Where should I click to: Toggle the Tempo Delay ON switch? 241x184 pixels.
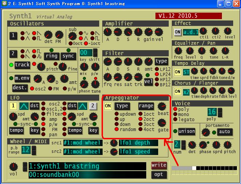[178, 72]
